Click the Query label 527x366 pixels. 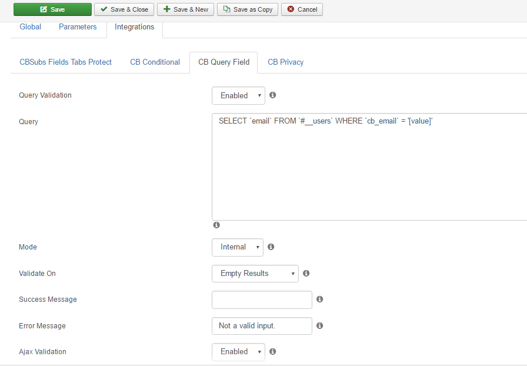tap(28, 122)
